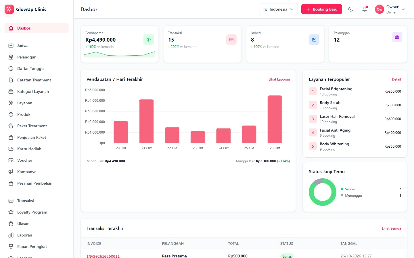
Task: Click the red card icon in Transaksi card
Action: [231, 40]
